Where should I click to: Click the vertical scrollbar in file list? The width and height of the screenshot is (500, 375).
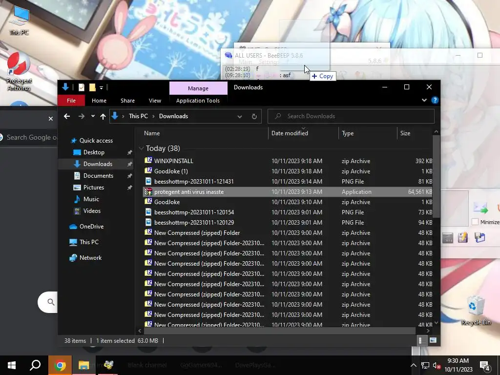click(436, 176)
